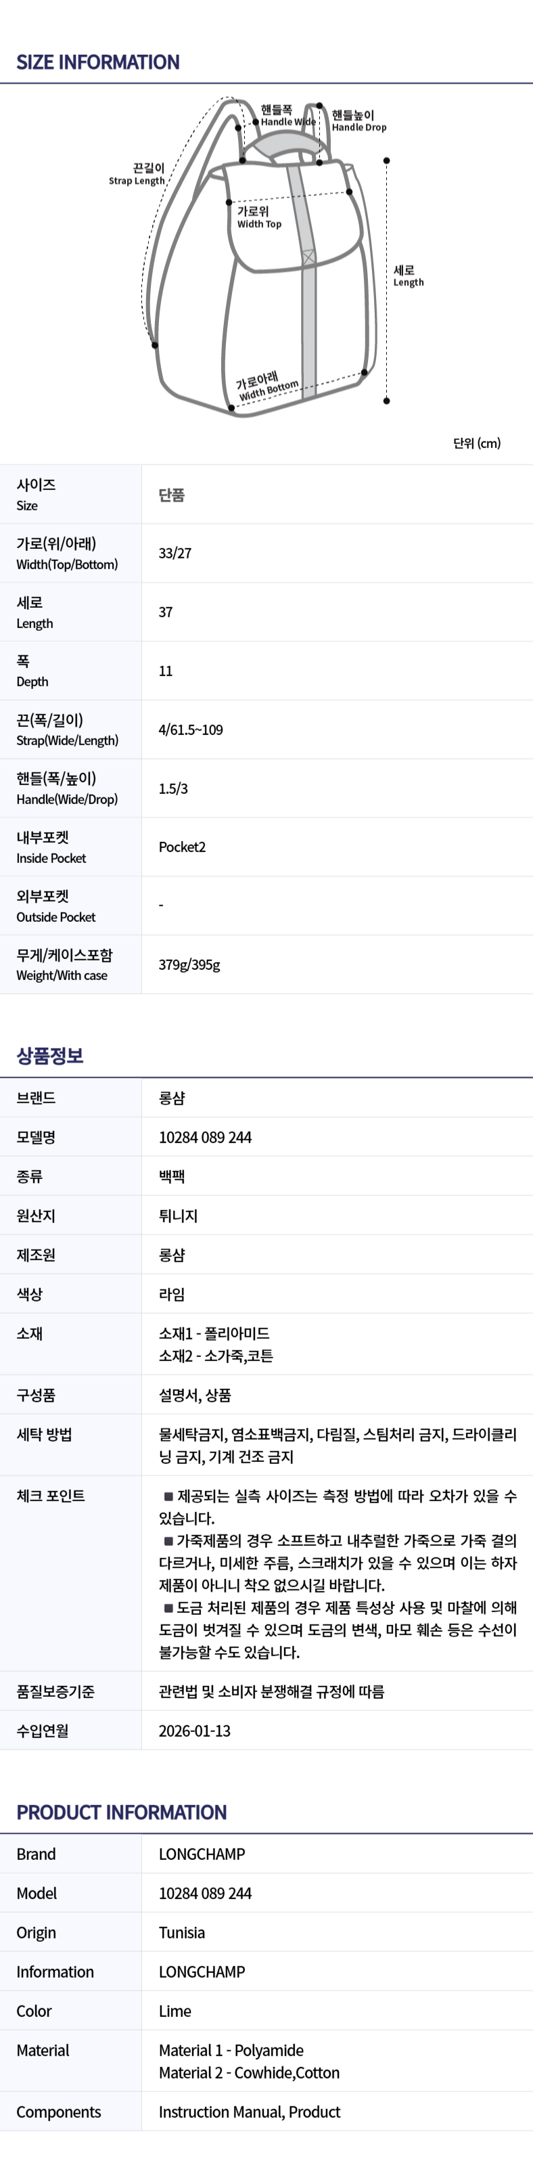This screenshot has width=533, height=2176.
Task: Click the "Lime" color value
Action: point(175,2012)
